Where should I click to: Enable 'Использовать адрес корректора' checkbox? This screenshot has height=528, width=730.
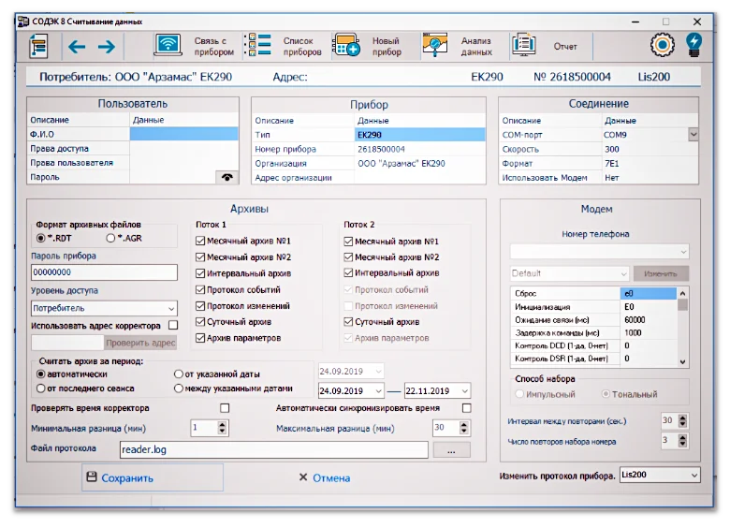click(172, 326)
